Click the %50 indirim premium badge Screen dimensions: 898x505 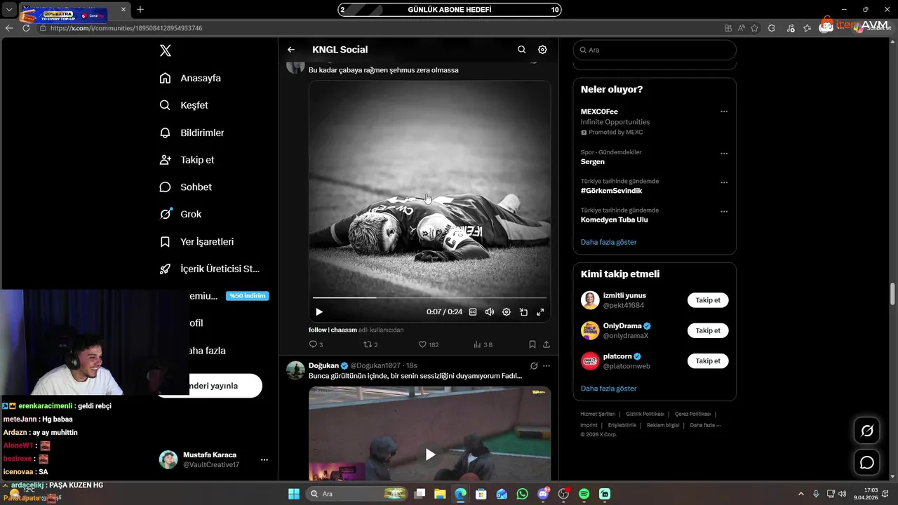click(x=247, y=296)
